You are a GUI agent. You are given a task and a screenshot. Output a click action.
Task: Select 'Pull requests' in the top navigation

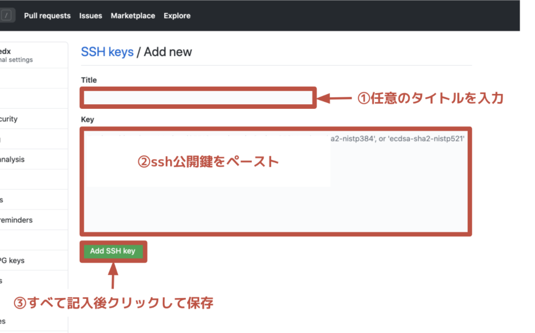47,16
